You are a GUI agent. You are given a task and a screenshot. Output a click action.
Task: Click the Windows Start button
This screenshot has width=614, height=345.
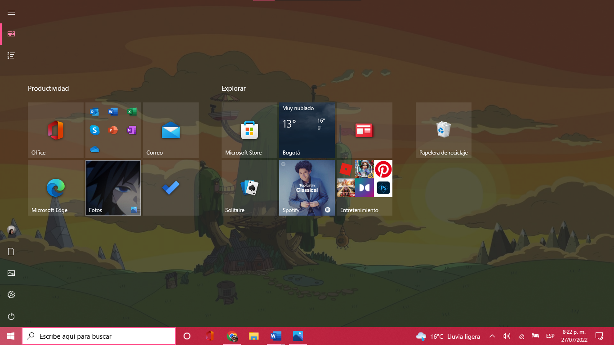11,336
